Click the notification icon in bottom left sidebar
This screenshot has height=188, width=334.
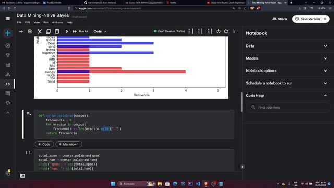(8, 173)
